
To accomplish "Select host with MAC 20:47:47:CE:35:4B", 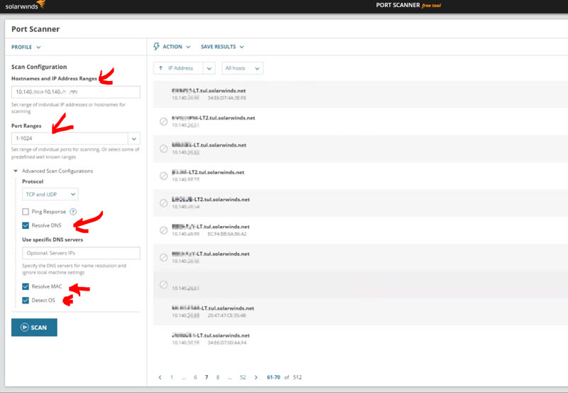I will tap(361, 312).
